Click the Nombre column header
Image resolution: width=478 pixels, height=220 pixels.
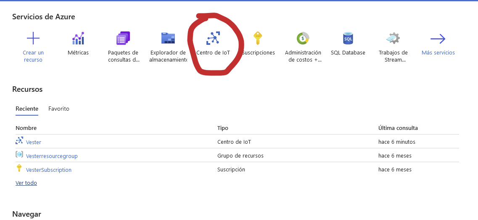[x=26, y=128]
